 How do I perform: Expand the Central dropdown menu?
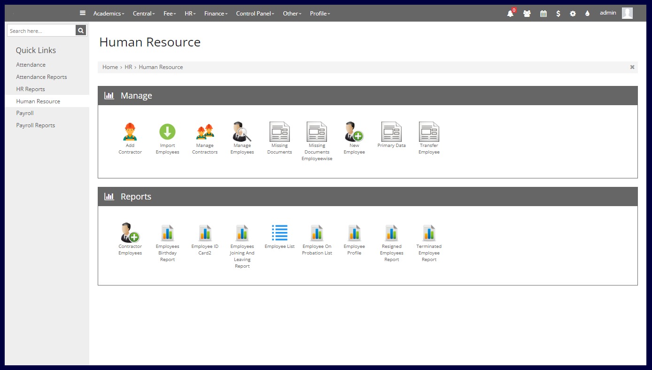144,14
